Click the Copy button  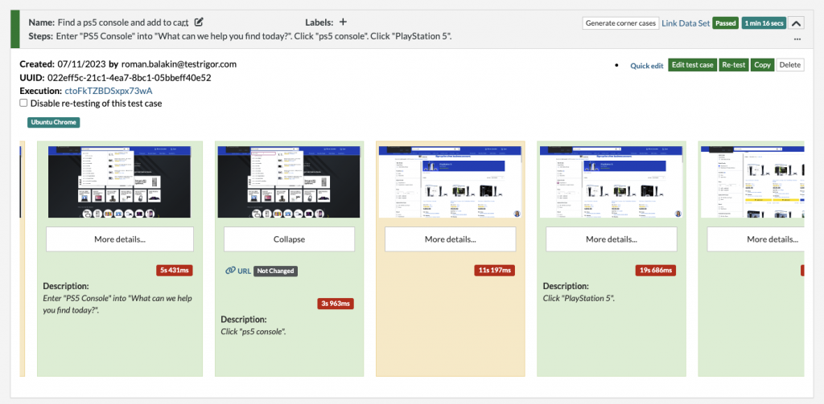coord(762,65)
